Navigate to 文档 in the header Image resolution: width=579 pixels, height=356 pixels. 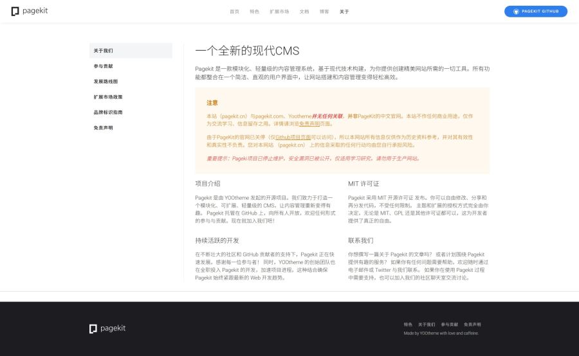coord(304,12)
